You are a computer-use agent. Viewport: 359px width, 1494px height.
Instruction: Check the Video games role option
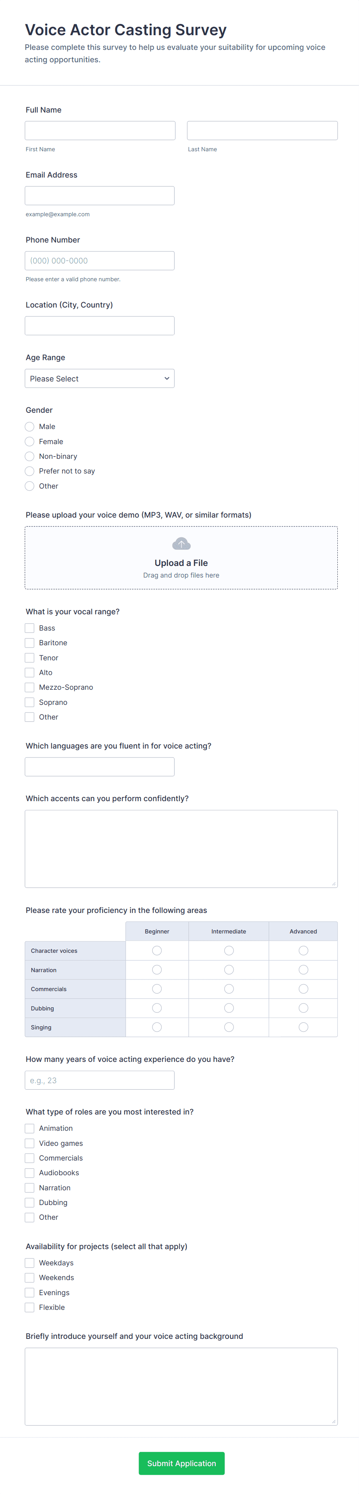[29, 1143]
